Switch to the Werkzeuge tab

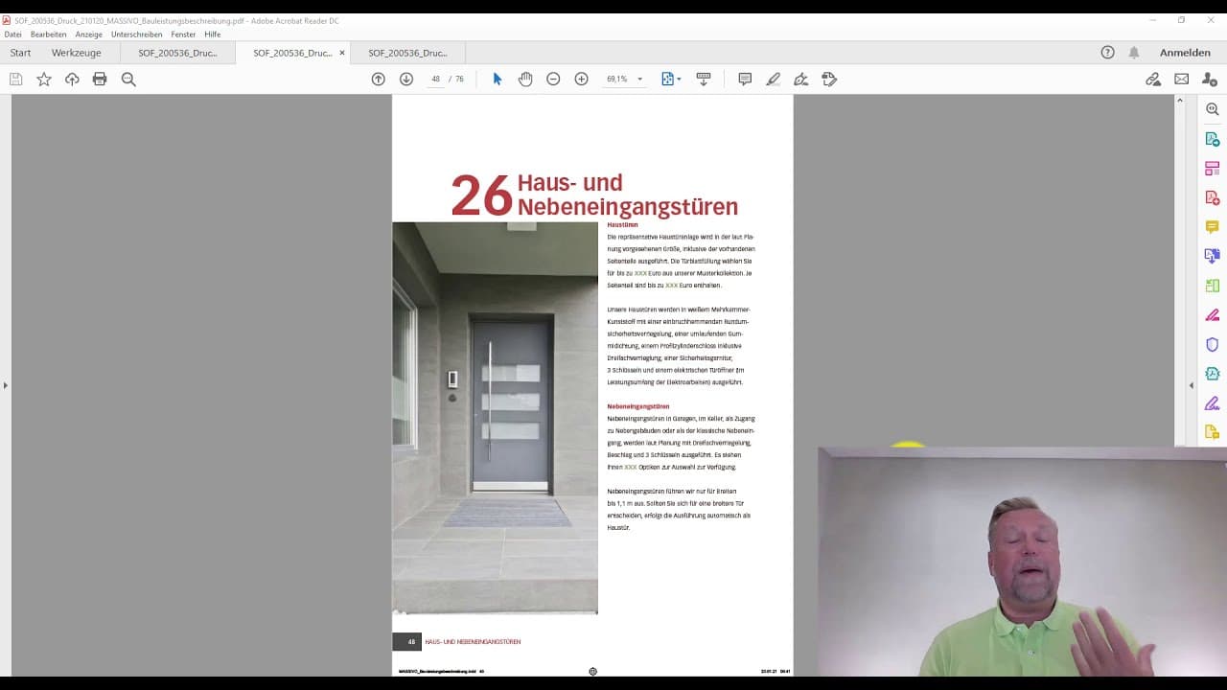point(77,53)
